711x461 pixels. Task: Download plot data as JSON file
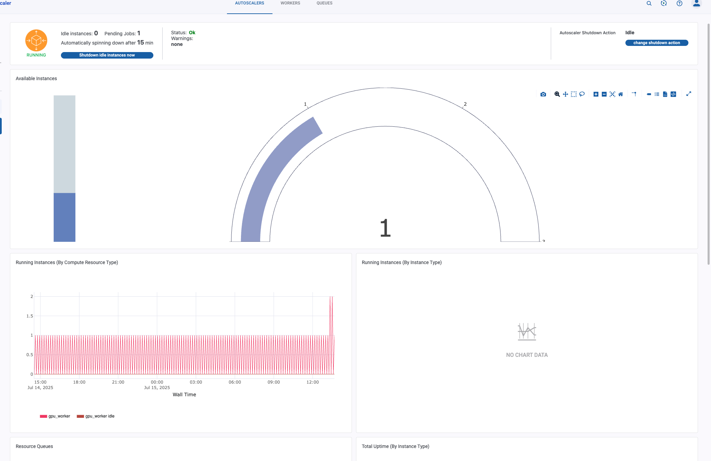point(665,94)
